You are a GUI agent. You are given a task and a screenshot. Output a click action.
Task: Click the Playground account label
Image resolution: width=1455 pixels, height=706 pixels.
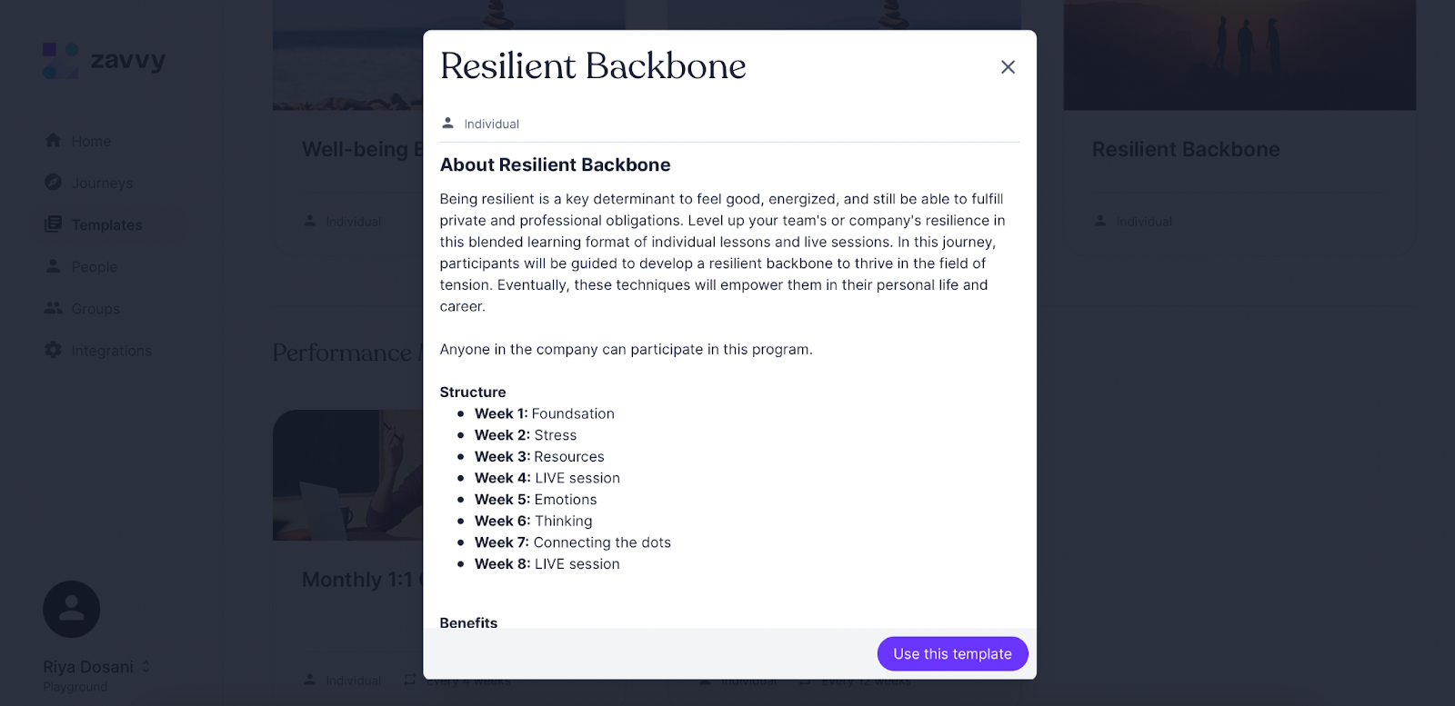[75, 686]
